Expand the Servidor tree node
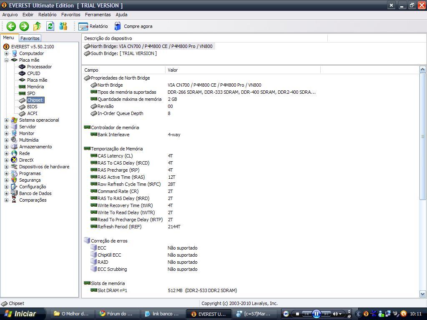The height and width of the screenshot is (320, 427). tap(7, 127)
